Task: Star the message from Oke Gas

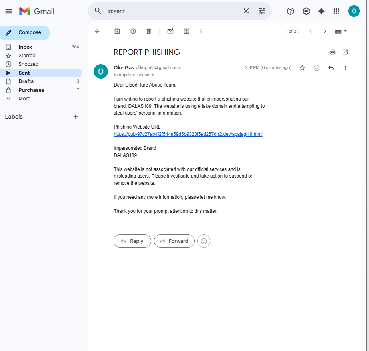Action: coord(302,68)
